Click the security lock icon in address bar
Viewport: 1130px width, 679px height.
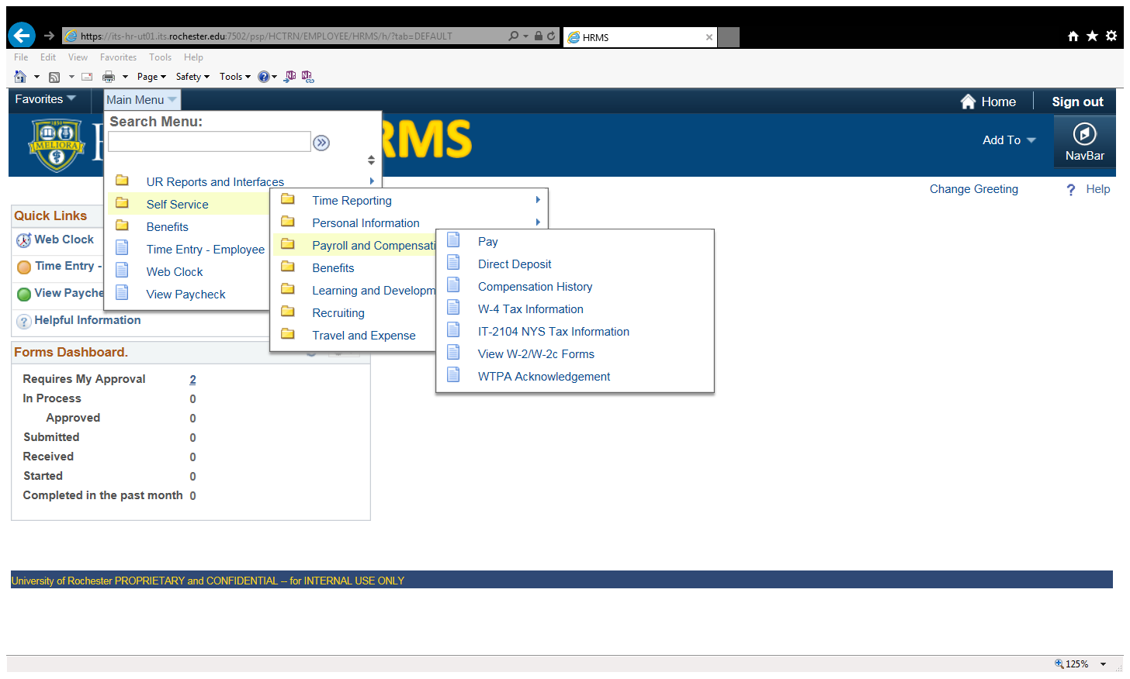coord(538,36)
